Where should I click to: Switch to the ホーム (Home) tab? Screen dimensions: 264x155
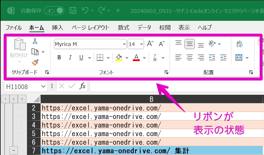coord(37,27)
